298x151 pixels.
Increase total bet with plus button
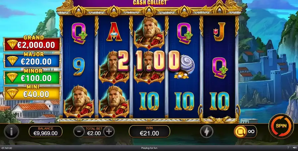pos(109,131)
